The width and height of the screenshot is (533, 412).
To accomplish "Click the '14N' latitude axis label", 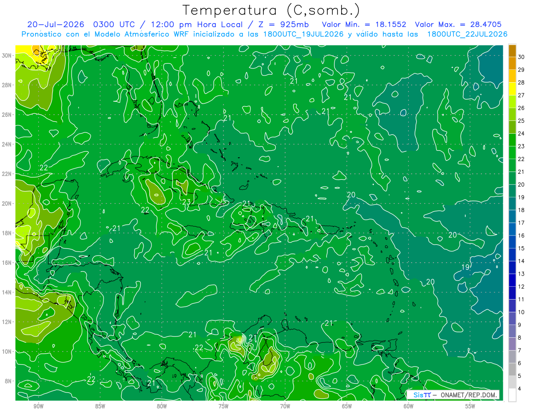I will 6,292.
